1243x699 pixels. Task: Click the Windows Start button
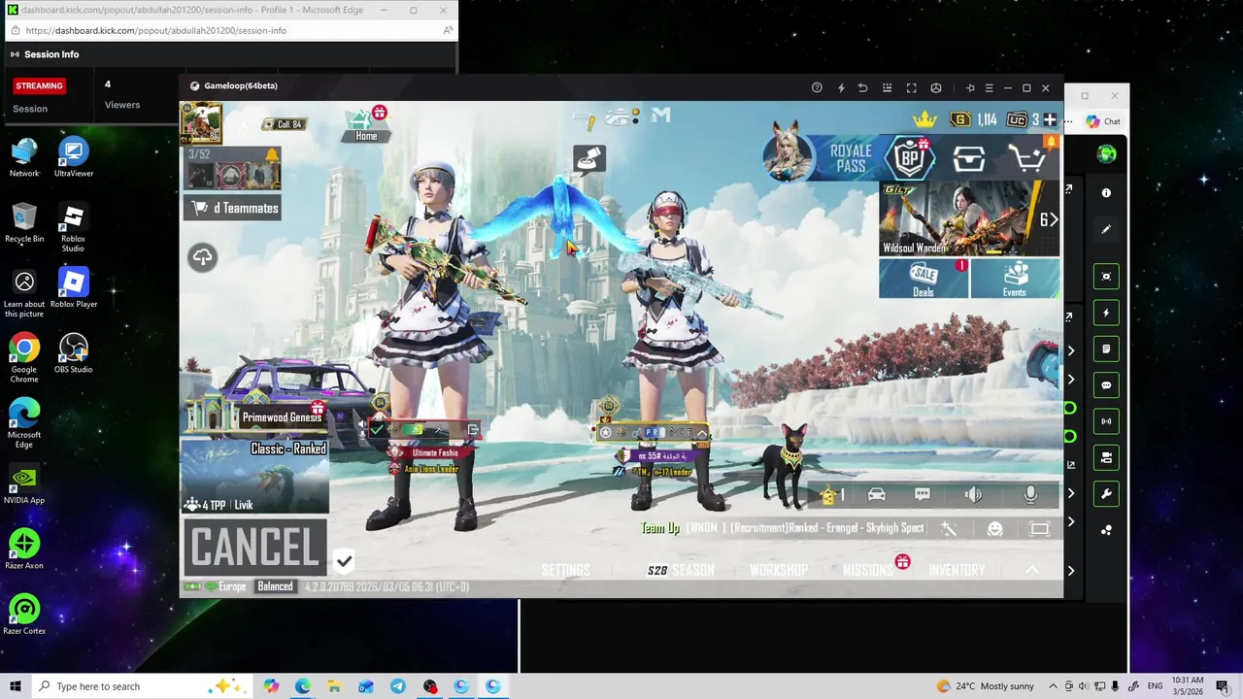tap(16, 686)
